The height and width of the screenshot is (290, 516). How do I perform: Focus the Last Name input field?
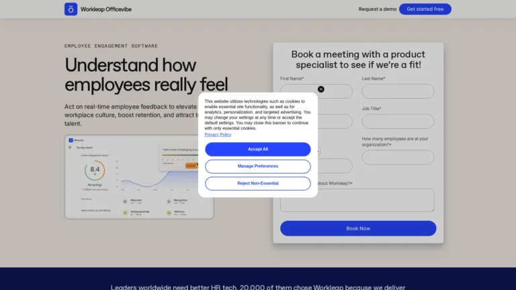click(x=398, y=91)
